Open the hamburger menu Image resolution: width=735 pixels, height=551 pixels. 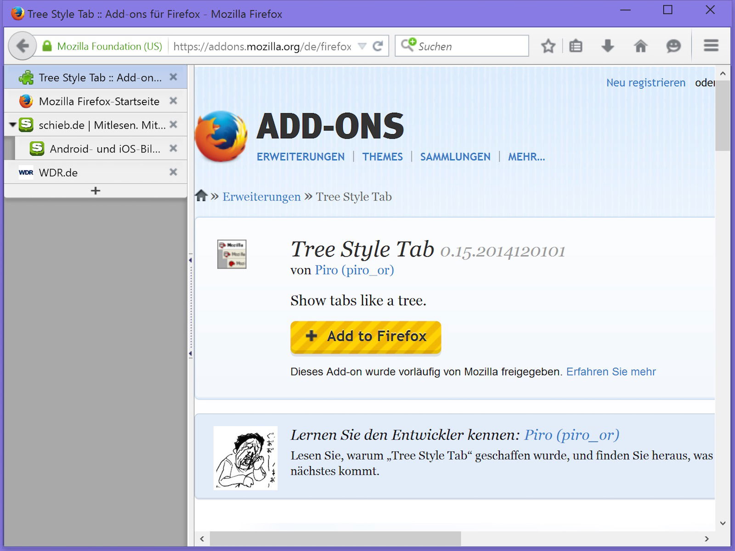[711, 45]
